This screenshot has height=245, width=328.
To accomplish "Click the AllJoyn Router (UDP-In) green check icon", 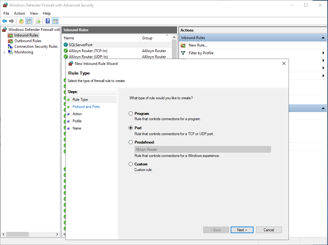I will pyautogui.click(x=66, y=56).
